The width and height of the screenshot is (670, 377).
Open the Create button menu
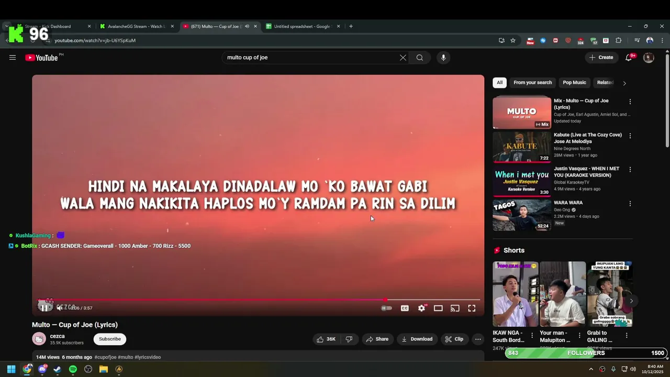601,58
